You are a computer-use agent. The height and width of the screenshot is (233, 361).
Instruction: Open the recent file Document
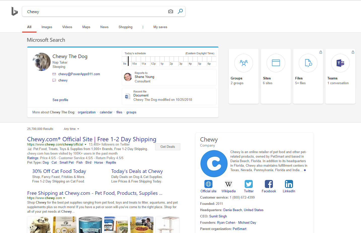coord(141,95)
